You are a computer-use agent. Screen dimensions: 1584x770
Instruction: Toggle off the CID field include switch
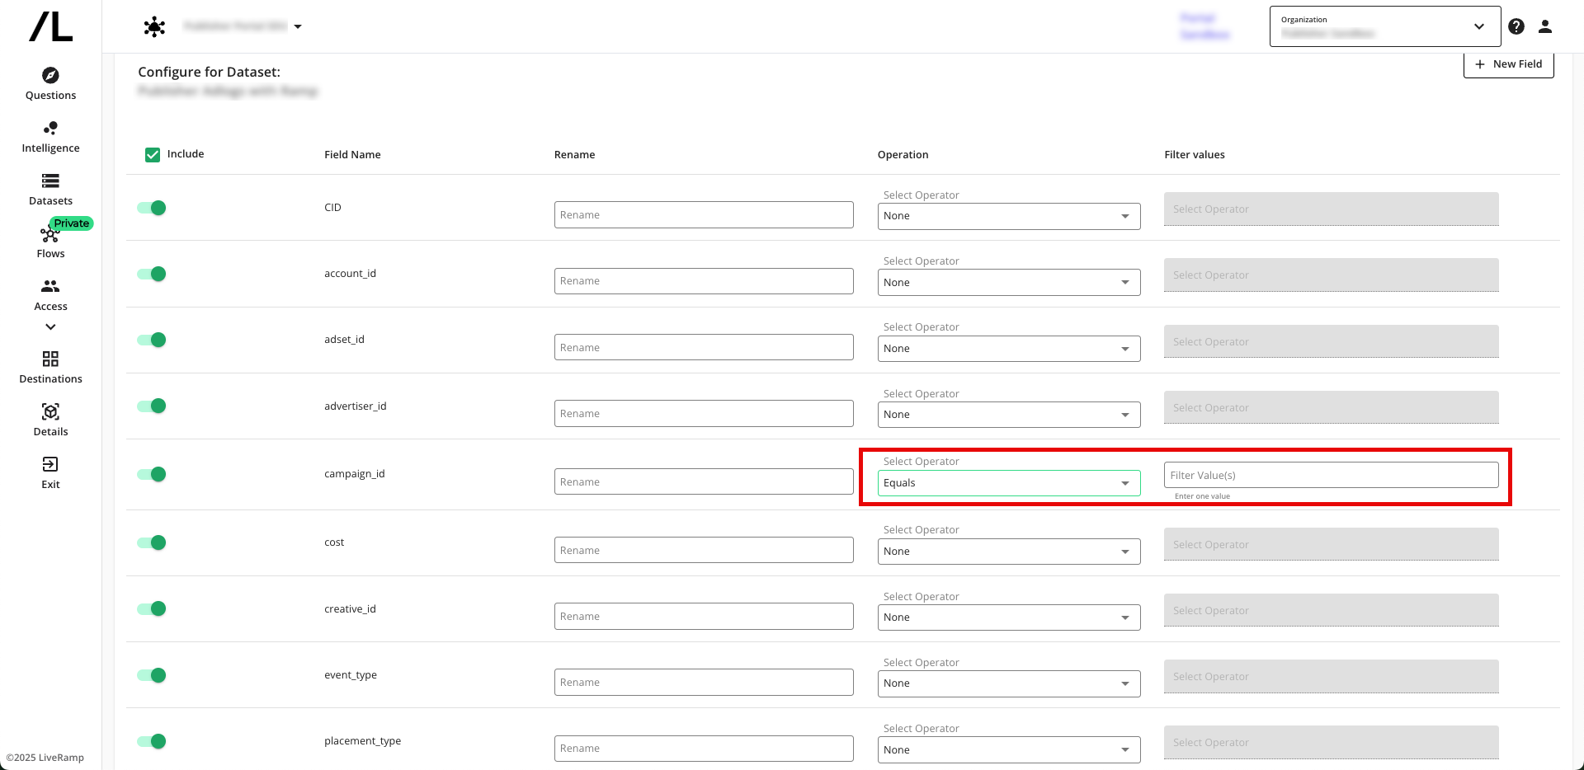click(152, 208)
